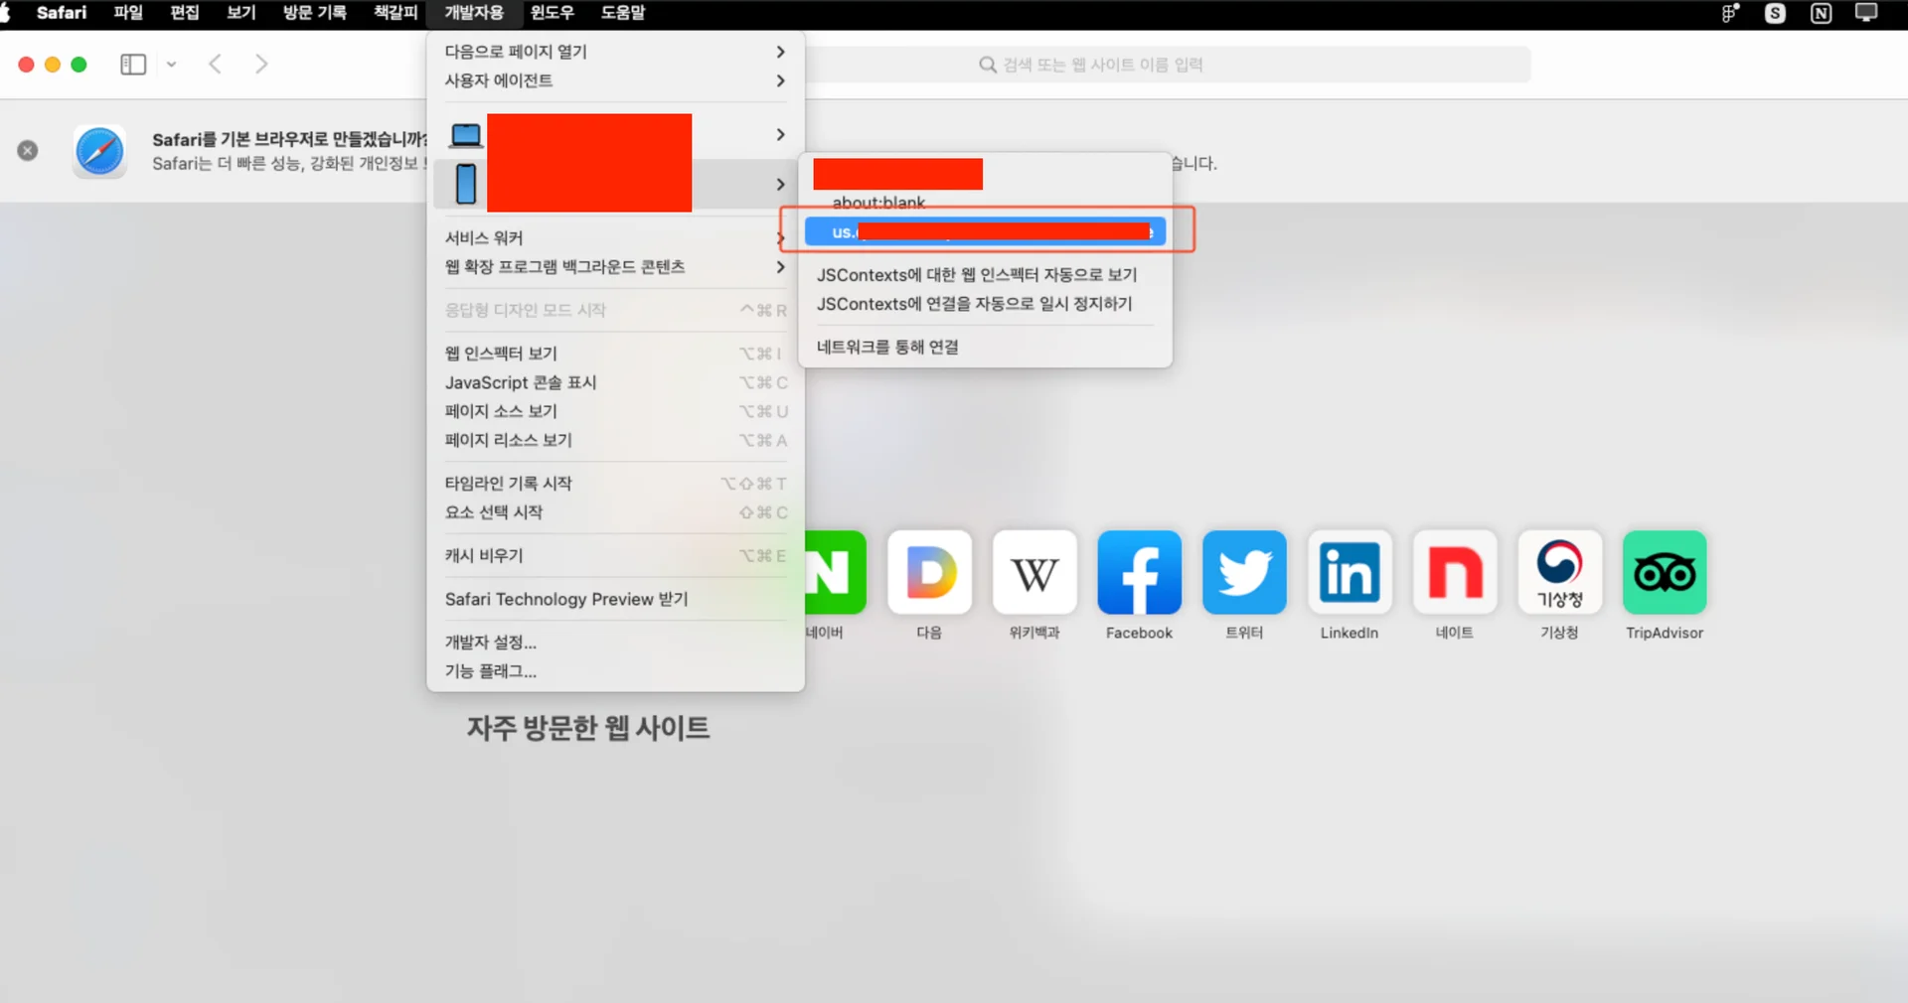Expand the Mac device submenu arrow
The height and width of the screenshot is (1003, 1908).
781,135
